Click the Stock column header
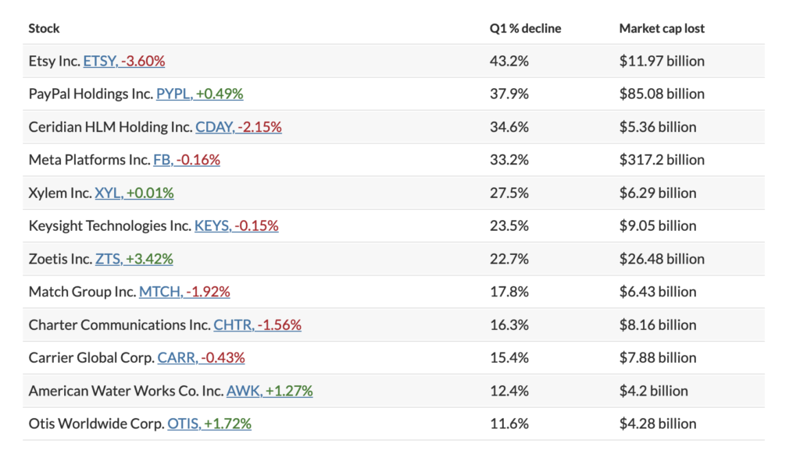This screenshot has height=468, width=800. point(44,28)
